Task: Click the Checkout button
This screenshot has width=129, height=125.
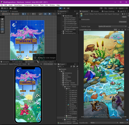Action: (x=123, y=22)
